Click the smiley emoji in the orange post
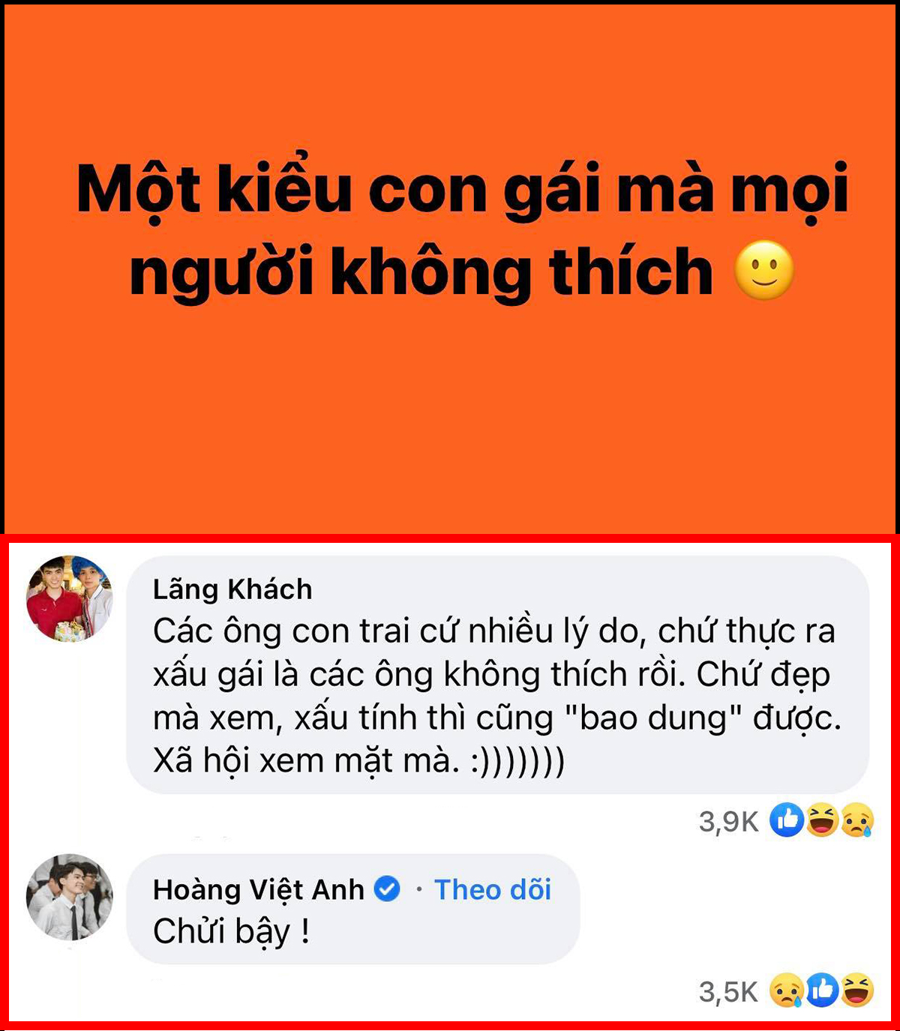Screen dimensions: 900x1031 coord(763,270)
